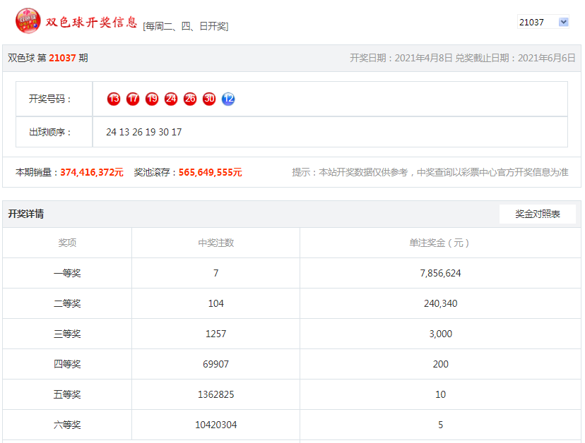Click fourth prize amount 200
This screenshot has height=443, width=585.
pyautogui.click(x=441, y=364)
